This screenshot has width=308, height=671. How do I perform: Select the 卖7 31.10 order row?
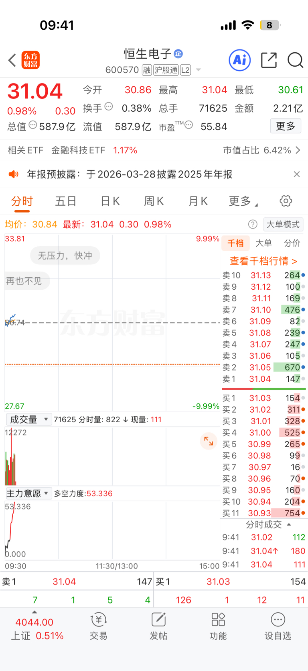click(x=263, y=310)
